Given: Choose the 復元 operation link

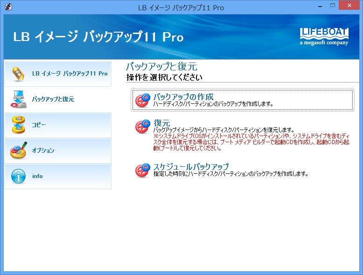Looking at the screenshot, I should pyautogui.click(x=161, y=123).
